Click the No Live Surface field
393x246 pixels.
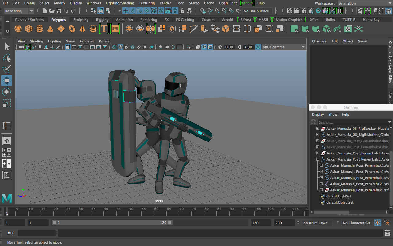point(257,11)
